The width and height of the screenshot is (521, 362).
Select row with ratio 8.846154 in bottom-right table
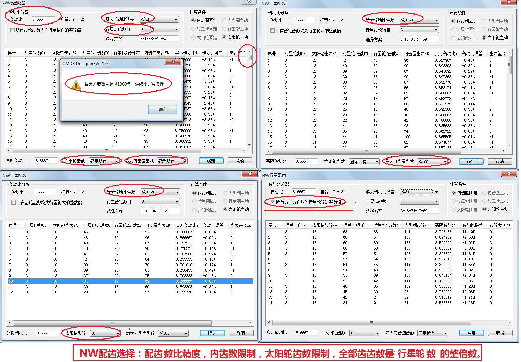tap(389, 275)
